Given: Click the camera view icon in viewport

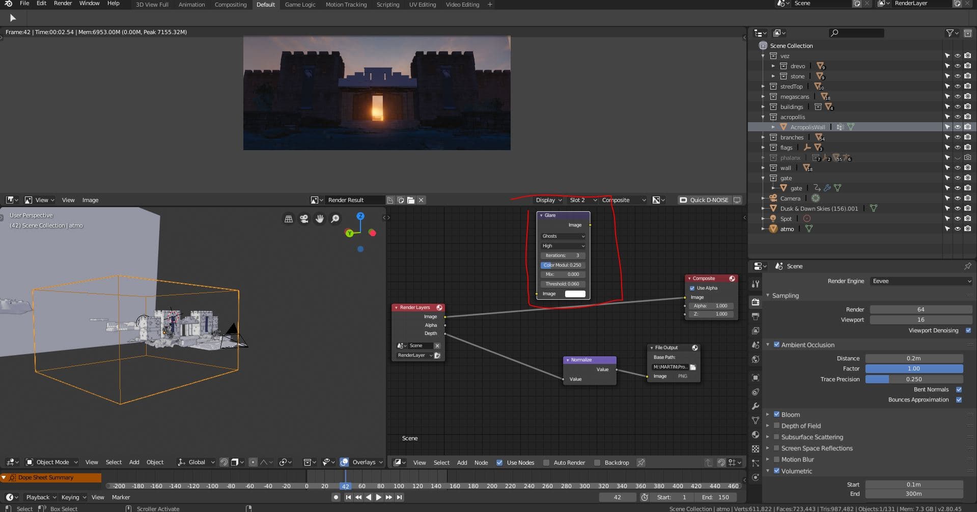Looking at the screenshot, I should click(x=304, y=219).
